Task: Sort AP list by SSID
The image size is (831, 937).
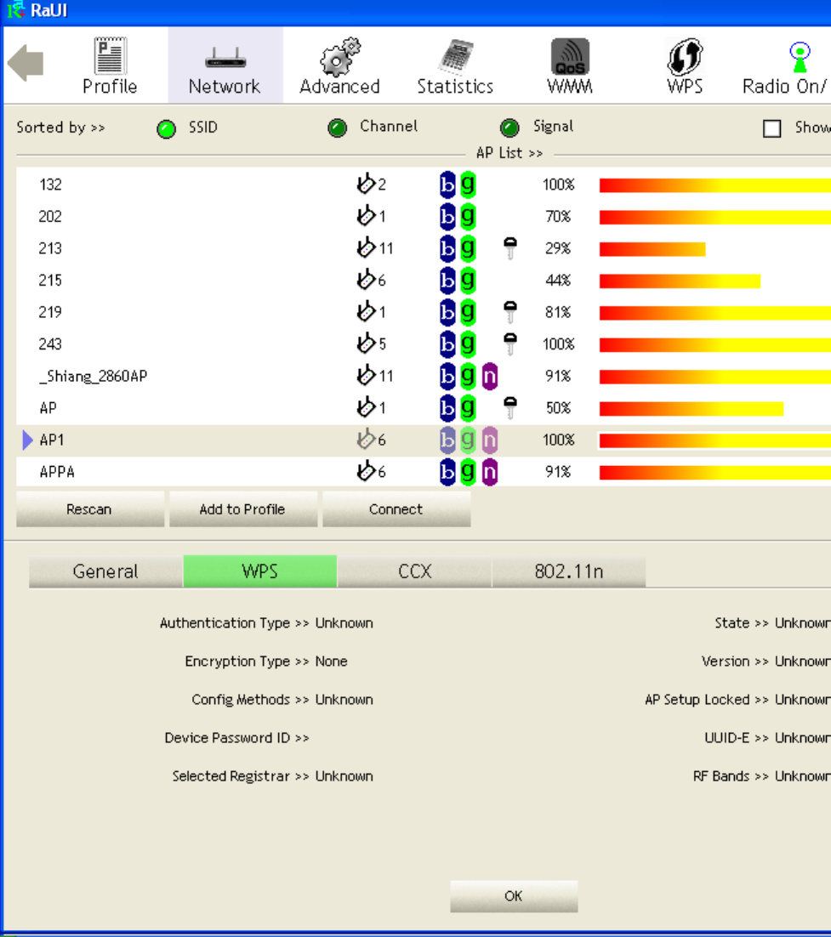Action: click(x=166, y=128)
